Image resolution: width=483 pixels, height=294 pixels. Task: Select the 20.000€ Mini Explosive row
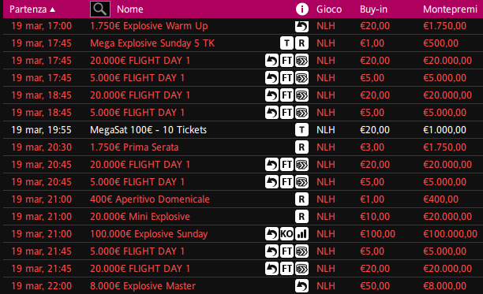coord(243,217)
